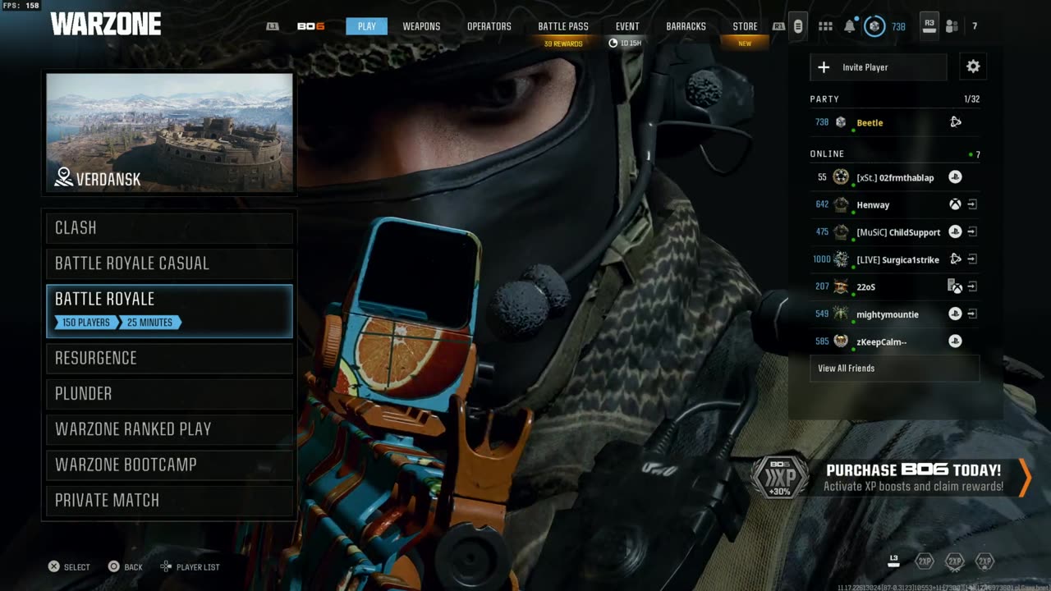Open the social friends icon in top bar
Viewport: 1051px width, 591px height.
coord(952,26)
